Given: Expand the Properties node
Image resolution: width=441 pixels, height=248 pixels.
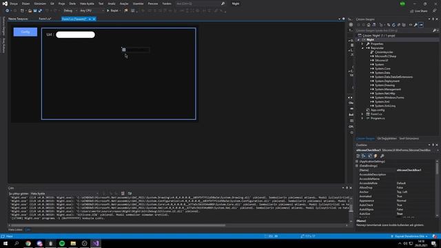Looking at the screenshot, I should coord(362,44).
